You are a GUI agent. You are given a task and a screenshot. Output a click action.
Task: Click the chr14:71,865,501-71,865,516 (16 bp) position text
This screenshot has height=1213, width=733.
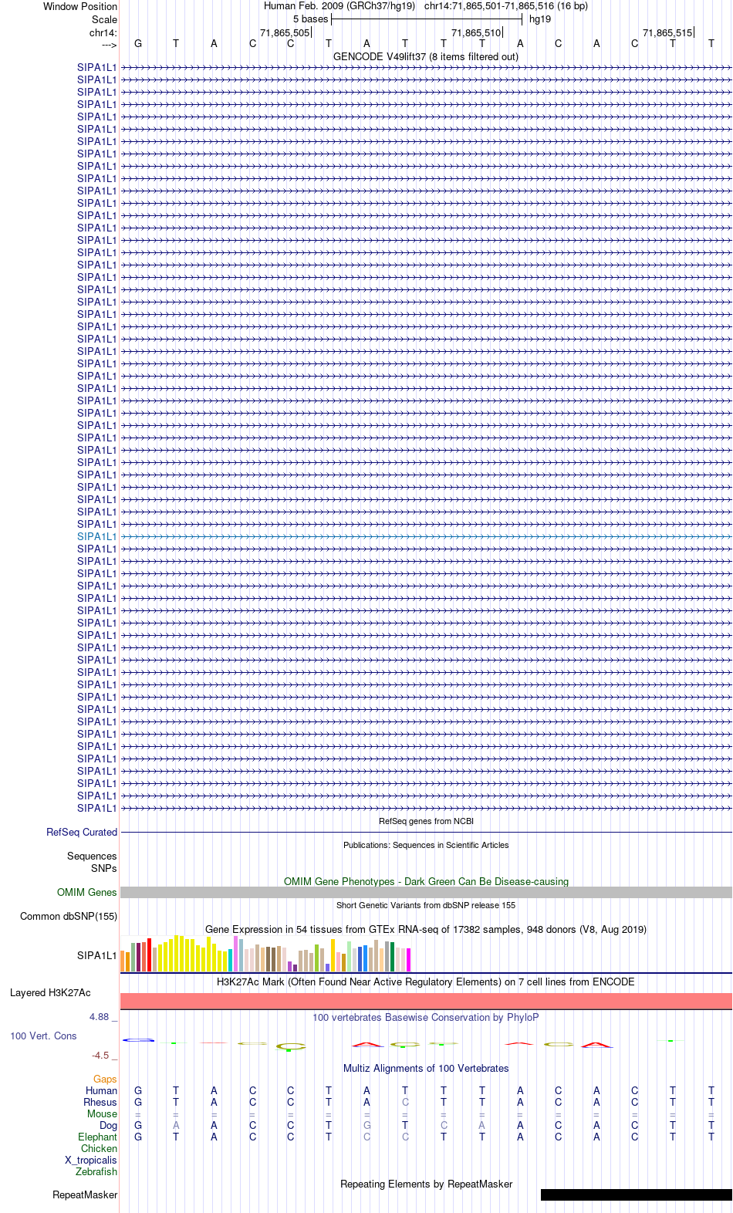coord(506,6)
